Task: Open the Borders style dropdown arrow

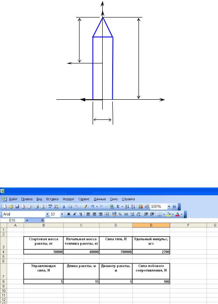Action: 164,214
